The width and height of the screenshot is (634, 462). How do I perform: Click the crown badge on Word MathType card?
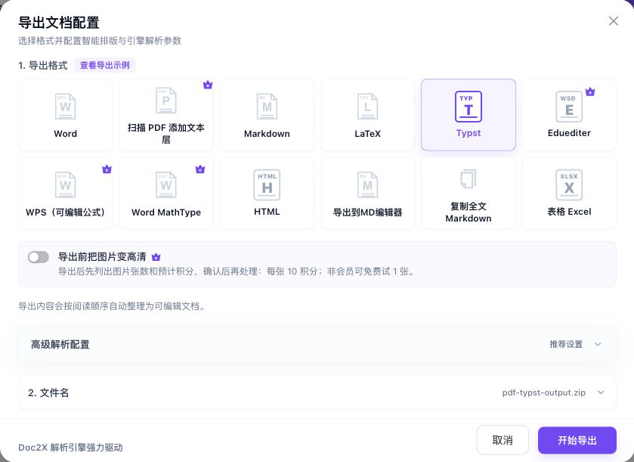pos(200,169)
